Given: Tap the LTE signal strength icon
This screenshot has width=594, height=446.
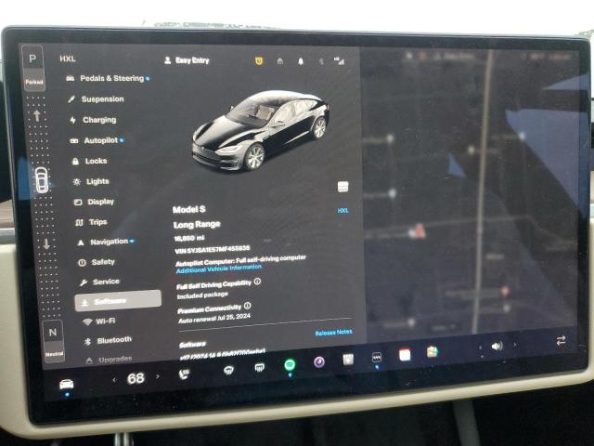Looking at the screenshot, I should [339, 61].
